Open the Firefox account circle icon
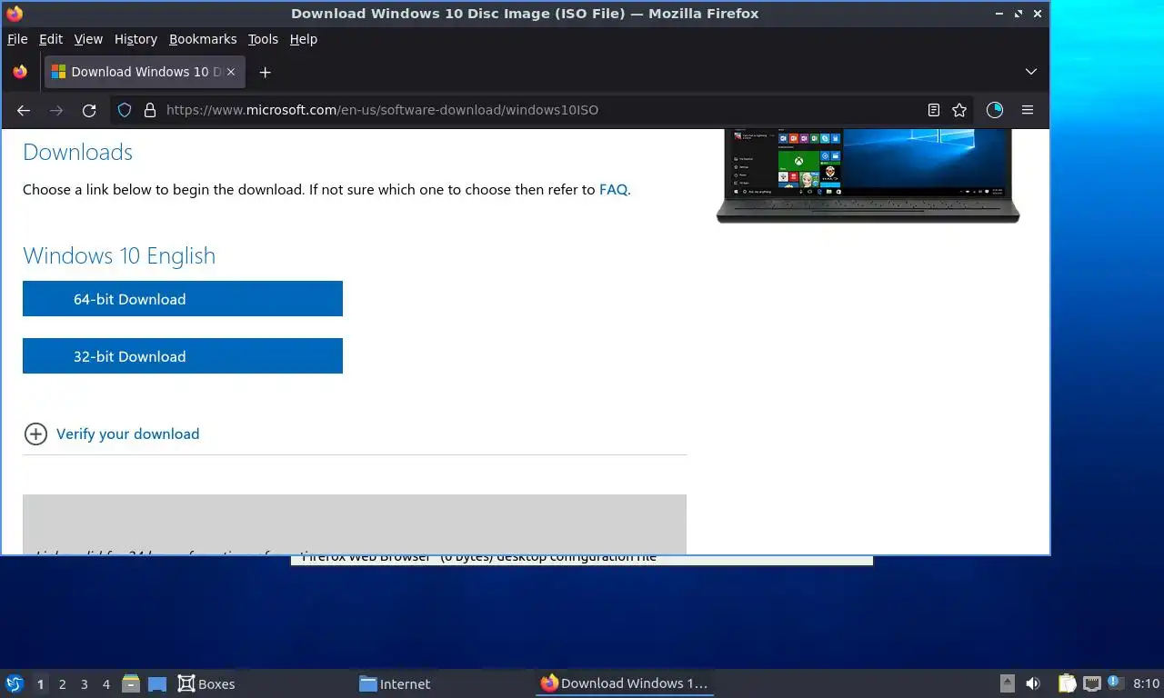1164x698 pixels. tap(995, 110)
